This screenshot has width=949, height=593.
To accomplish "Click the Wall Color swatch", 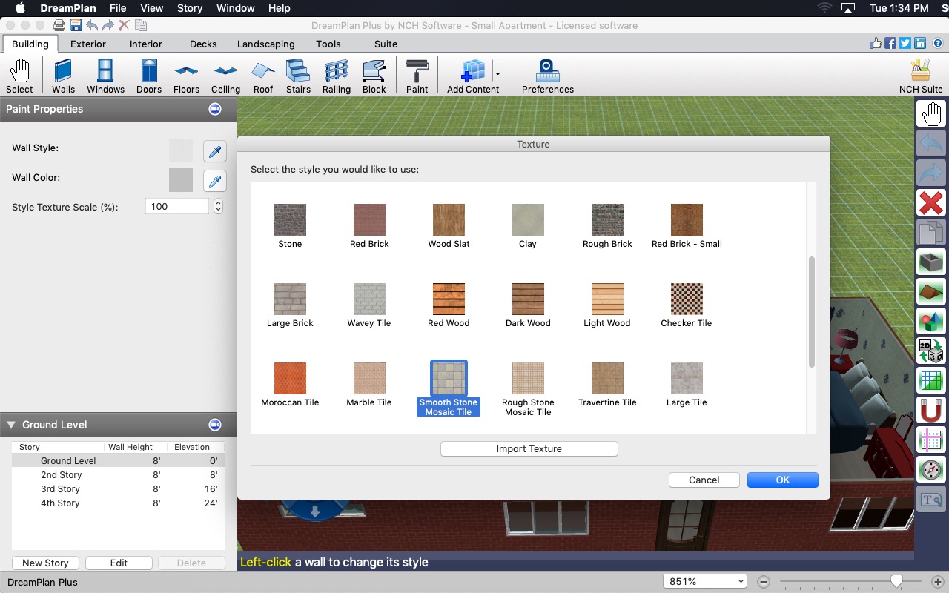I will [x=181, y=180].
